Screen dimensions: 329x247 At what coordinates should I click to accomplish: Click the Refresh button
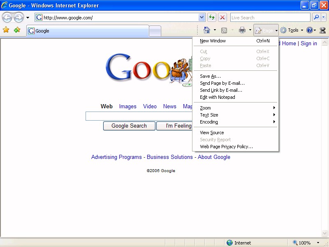pos(212,18)
